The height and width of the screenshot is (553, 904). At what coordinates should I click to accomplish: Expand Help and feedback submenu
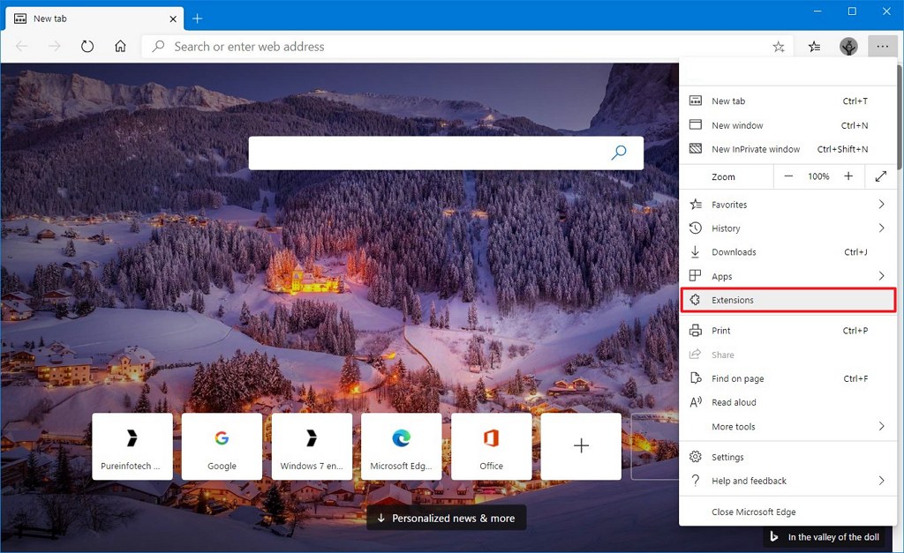[x=788, y=481]
